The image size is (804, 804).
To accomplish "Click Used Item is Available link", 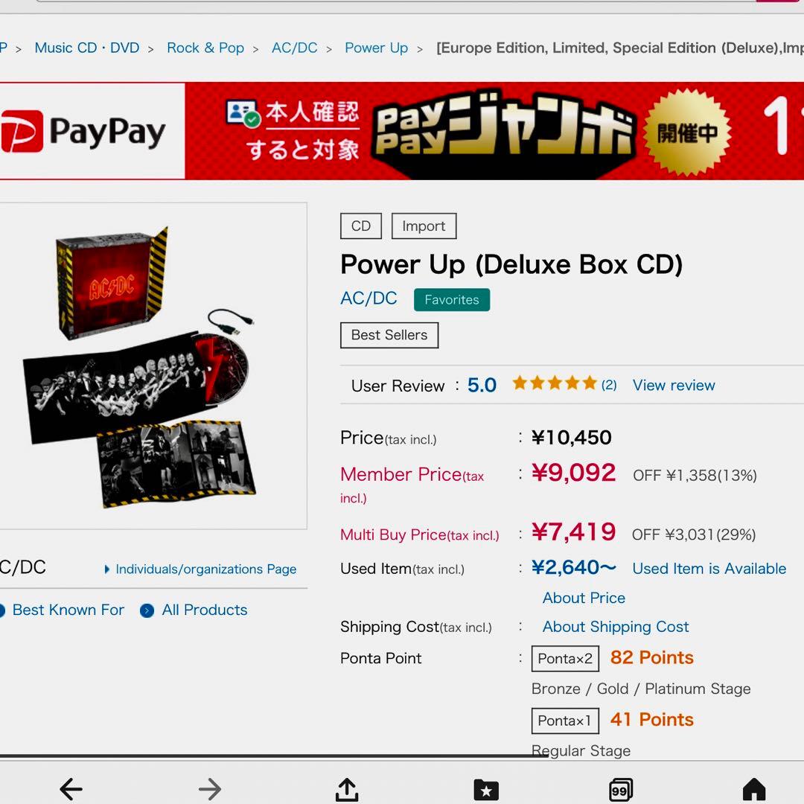I will (x=709, y=568).
